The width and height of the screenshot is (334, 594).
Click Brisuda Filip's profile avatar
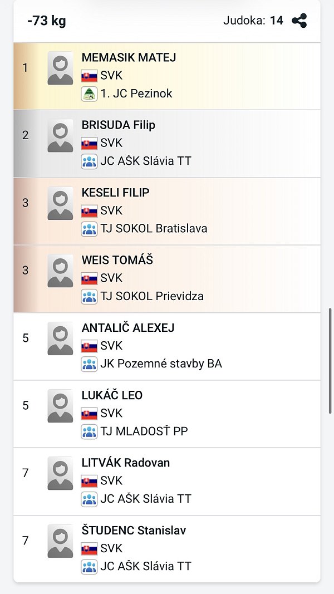click(60, 136)
